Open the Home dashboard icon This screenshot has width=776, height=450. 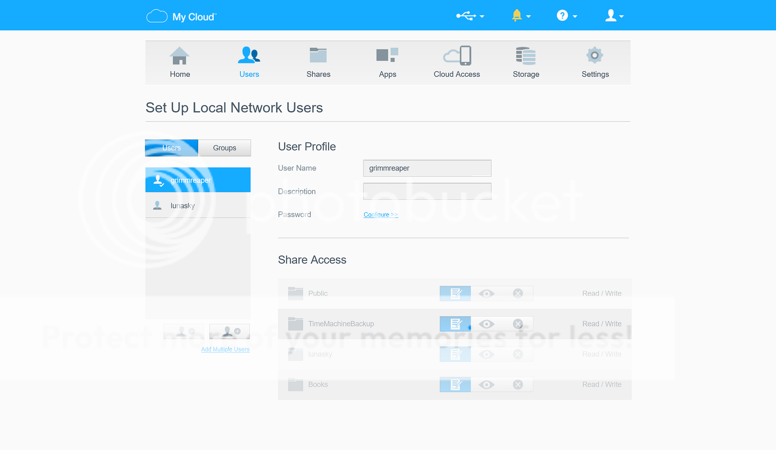click(180, 56)
